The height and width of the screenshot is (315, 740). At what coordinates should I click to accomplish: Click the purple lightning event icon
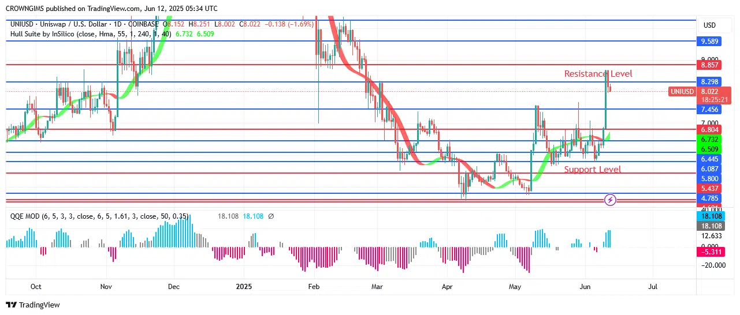[x=611, y=200]
